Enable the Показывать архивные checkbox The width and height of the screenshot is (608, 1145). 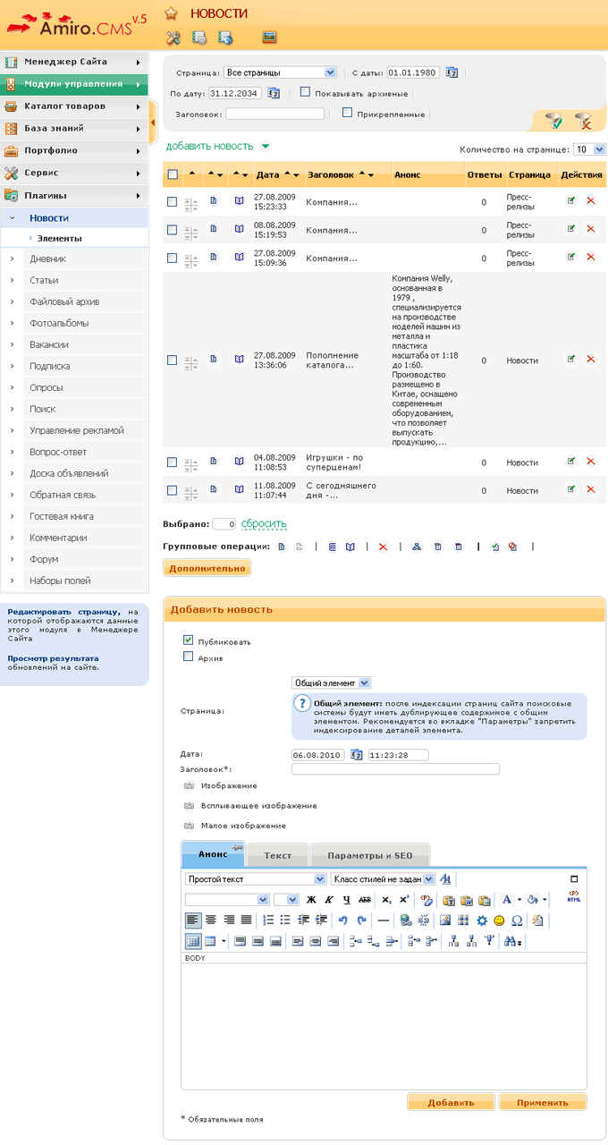305,92
